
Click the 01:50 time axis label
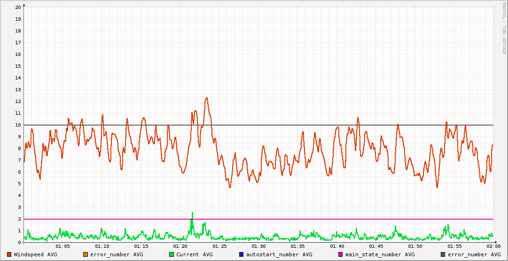pyautogui.click(x=415, y=246)
